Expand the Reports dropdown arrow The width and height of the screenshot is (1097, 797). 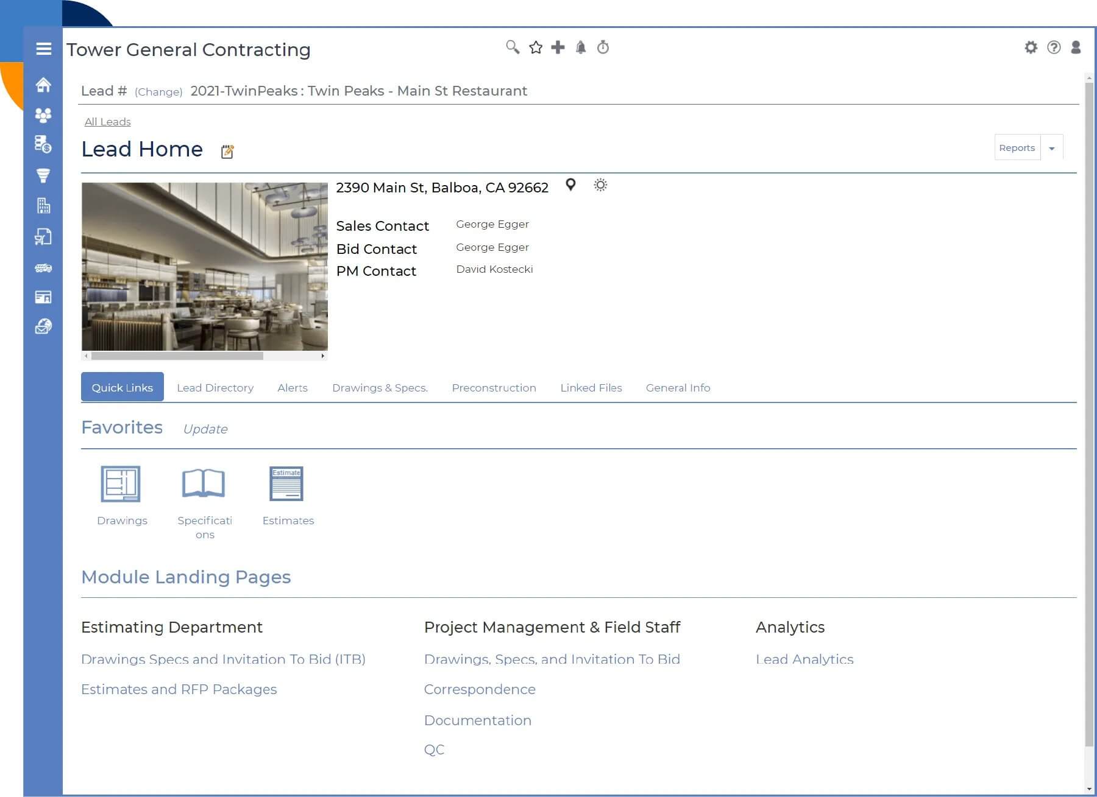click(x=1052, y=147)
